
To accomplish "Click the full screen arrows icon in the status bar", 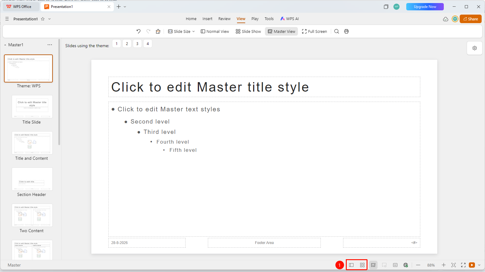I will 463,265.
